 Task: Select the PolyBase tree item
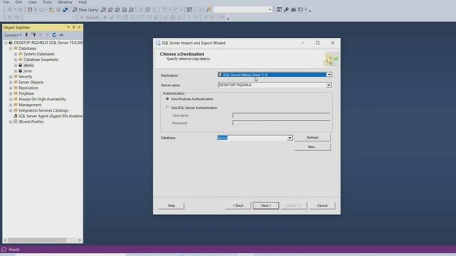point(26,93)
